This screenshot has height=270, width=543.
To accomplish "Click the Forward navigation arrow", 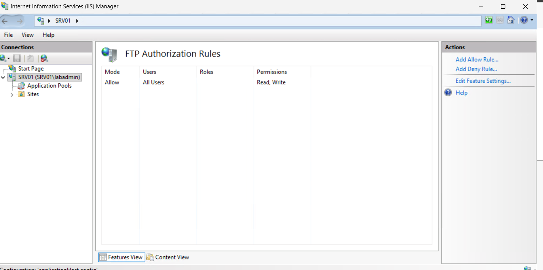I will [x=20, y=21].
